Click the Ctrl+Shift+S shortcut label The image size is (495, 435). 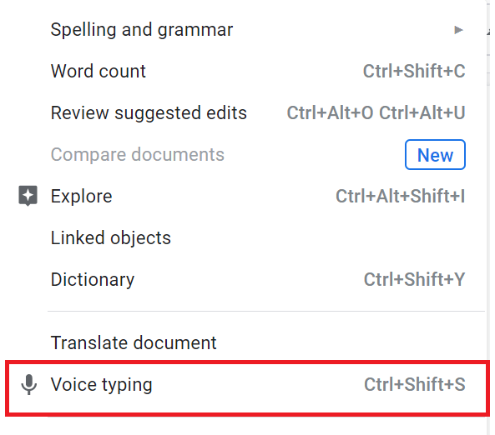coord(415,384)
